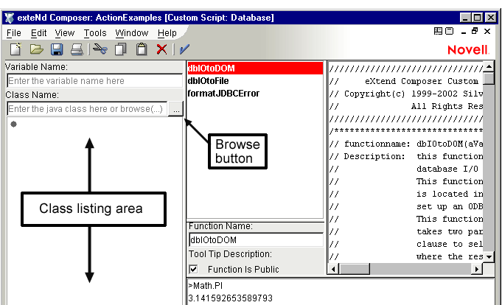Click the exteNd Composer title bar icon
This screenshot has height=305, width=502.
10,18
